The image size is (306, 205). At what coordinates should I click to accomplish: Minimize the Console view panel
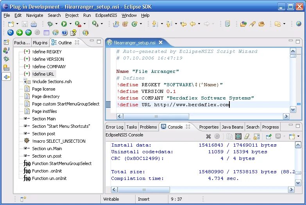pyautogui.click(x=291, y=125)
